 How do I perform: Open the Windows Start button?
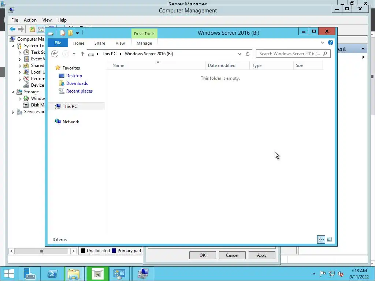click(9, 274)
